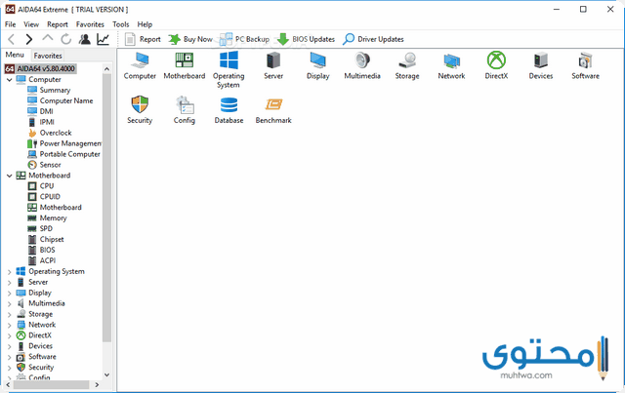Image resolution: width=625 pixels, height=393 pixels.
Task: Open the Config icon in main pane
Action: point(185,110)
